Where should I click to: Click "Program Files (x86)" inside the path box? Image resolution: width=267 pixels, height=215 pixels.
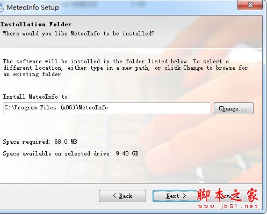pos(45,108)
